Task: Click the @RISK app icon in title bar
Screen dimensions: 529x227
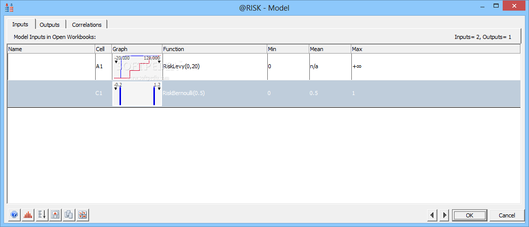Action: (x=9, y=7)
